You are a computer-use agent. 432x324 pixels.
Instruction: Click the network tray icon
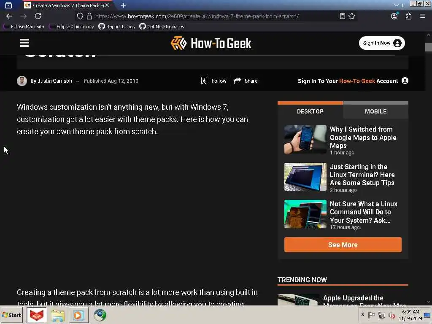click(381, 315)
